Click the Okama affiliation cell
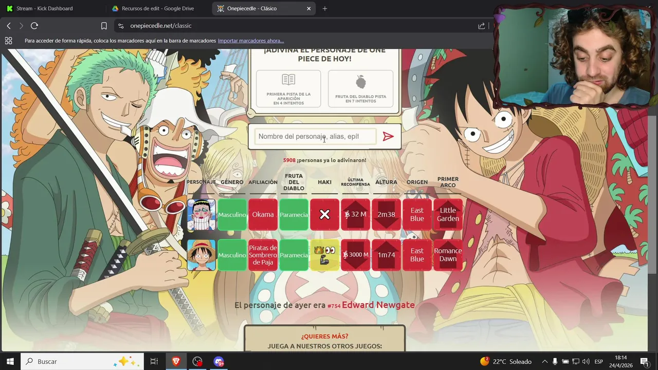658x370 pixels. click(x=263, y=214)
